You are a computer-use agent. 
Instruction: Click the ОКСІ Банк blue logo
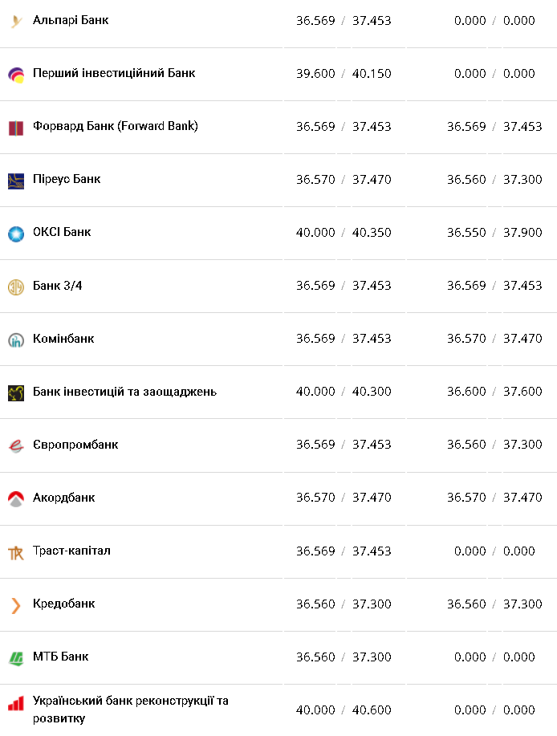click(16, 233)
